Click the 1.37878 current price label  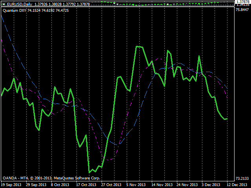click(x=243, y=2)
